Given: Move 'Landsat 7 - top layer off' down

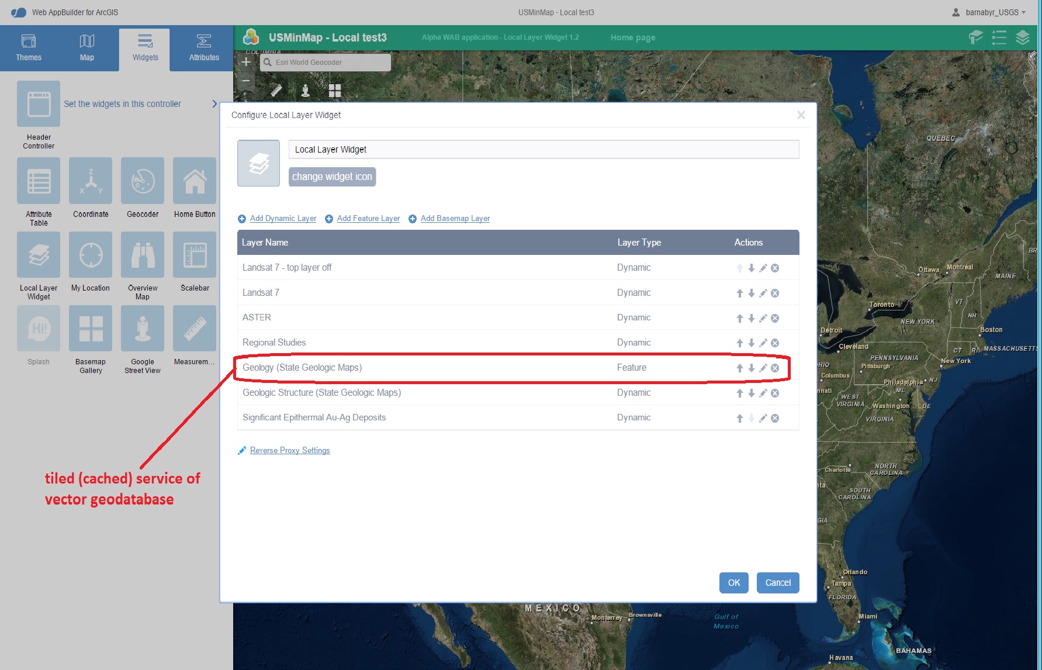Looking at the screenshot, I should pyautogui.click(x=752, y=268).
